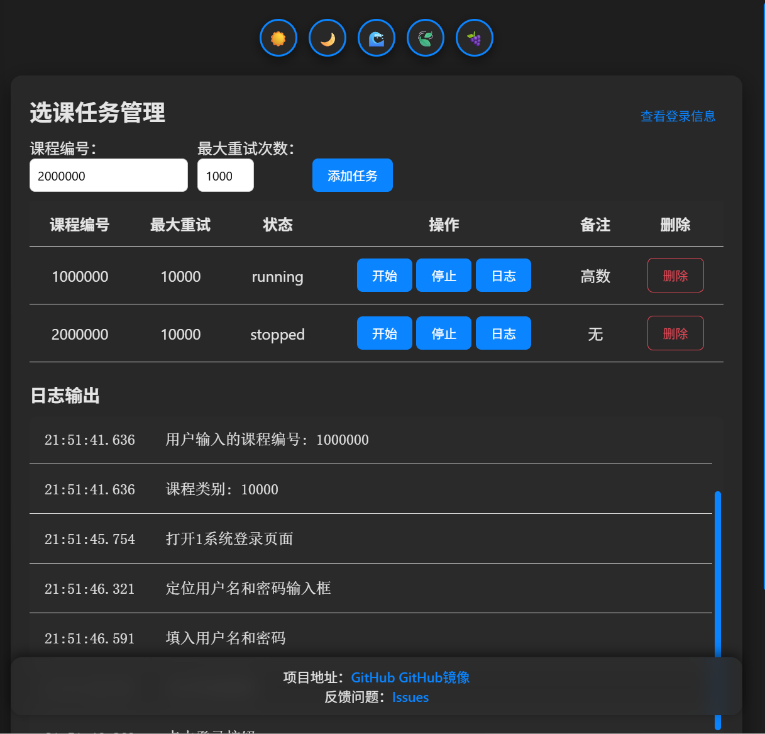Click the course number cell 1000000

click(80, 276)
